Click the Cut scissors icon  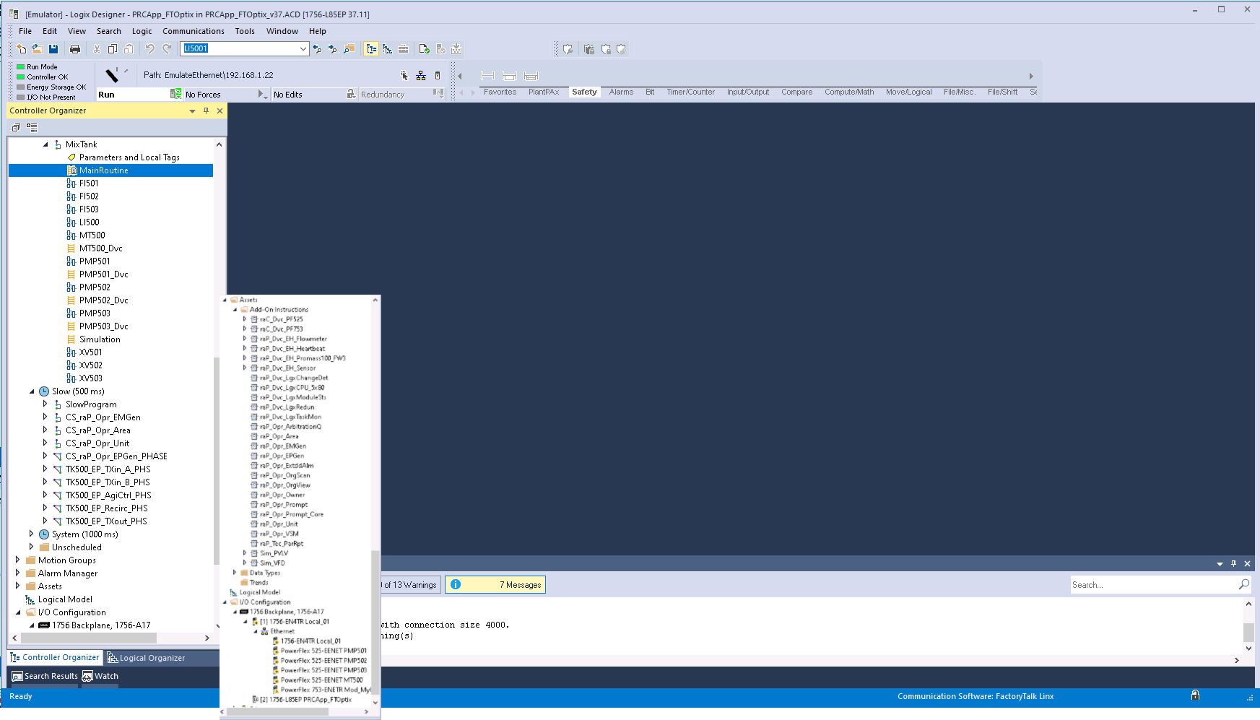pos(97,49)
